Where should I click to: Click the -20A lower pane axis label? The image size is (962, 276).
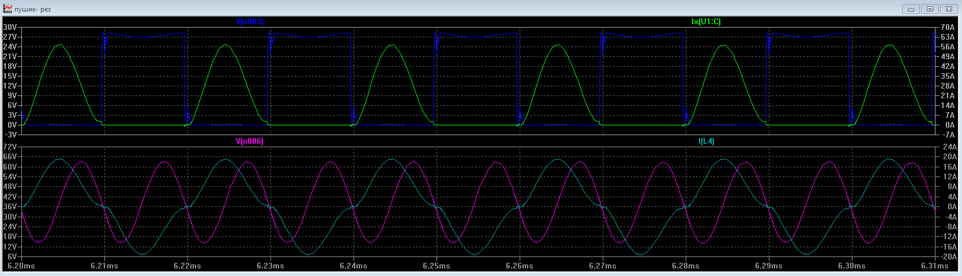coord(949,256)
